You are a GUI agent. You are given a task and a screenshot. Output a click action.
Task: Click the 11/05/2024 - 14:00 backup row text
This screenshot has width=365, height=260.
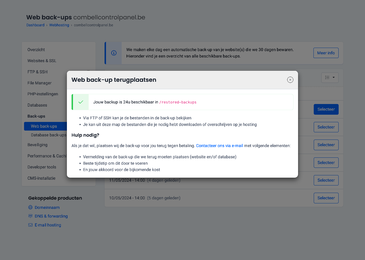click(x=127, y=180)
